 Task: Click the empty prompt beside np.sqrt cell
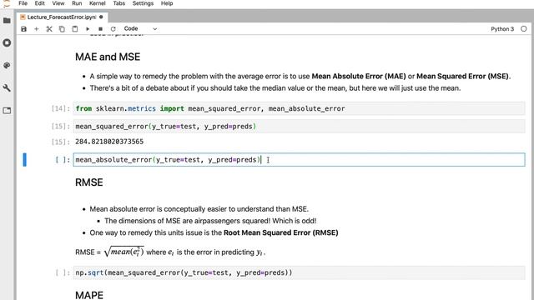[x=63, y=272]
